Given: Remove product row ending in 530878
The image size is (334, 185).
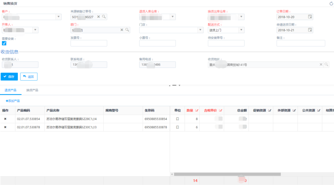Looking at the screenshot, I should (x=5, y=127).
